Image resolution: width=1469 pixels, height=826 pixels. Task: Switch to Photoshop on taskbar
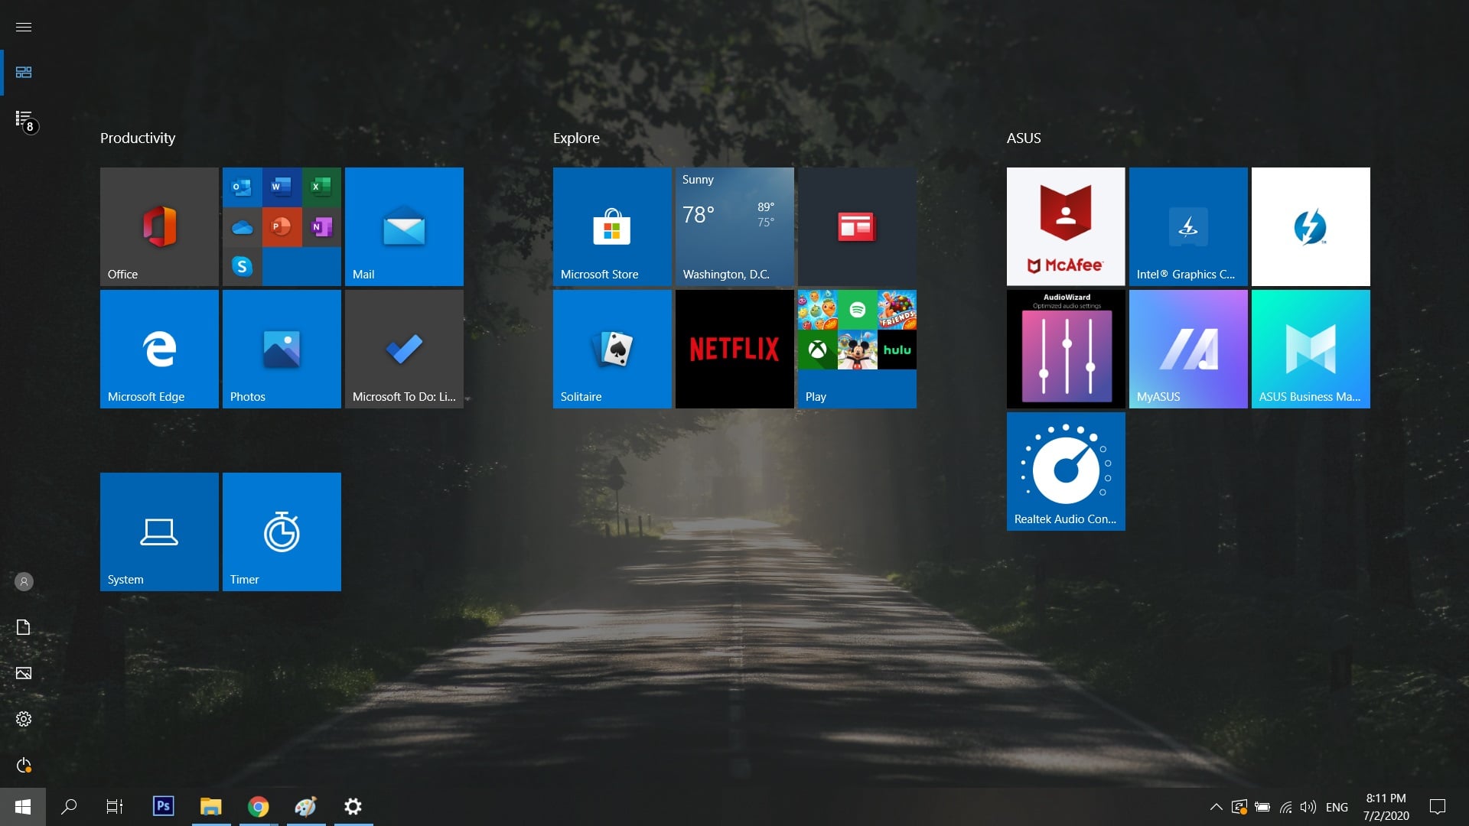[x=163, y=807]
